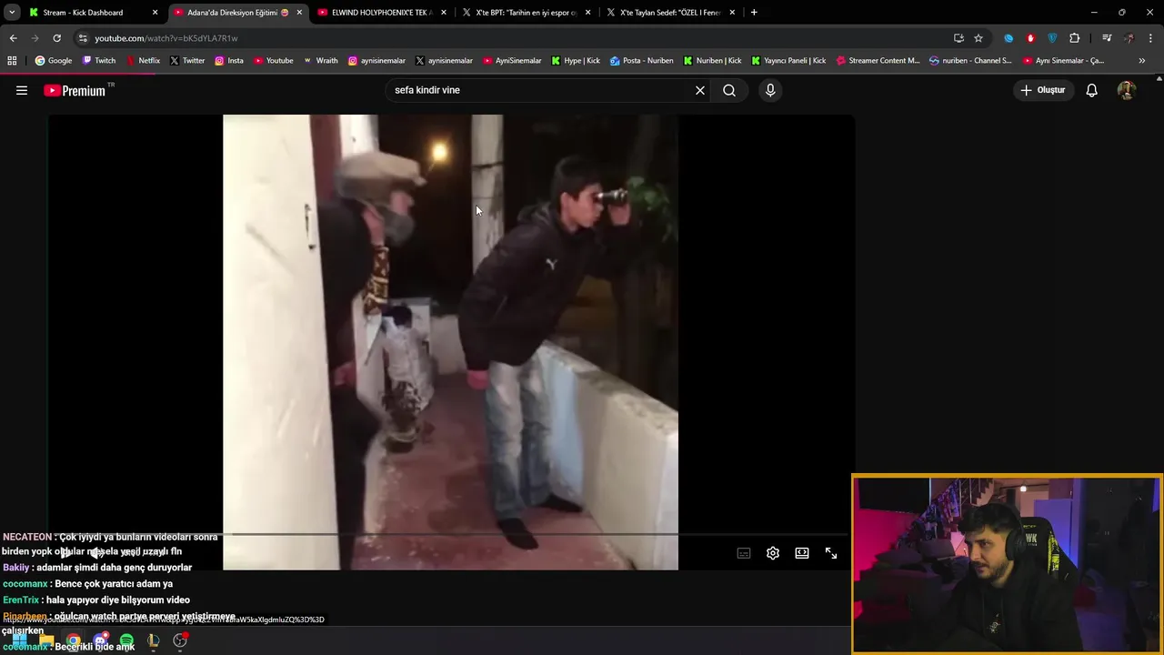The image size is (1164, 655).
Task: Open the Windows Start menu
Action: pyautogui.click(x=19, y=641)
